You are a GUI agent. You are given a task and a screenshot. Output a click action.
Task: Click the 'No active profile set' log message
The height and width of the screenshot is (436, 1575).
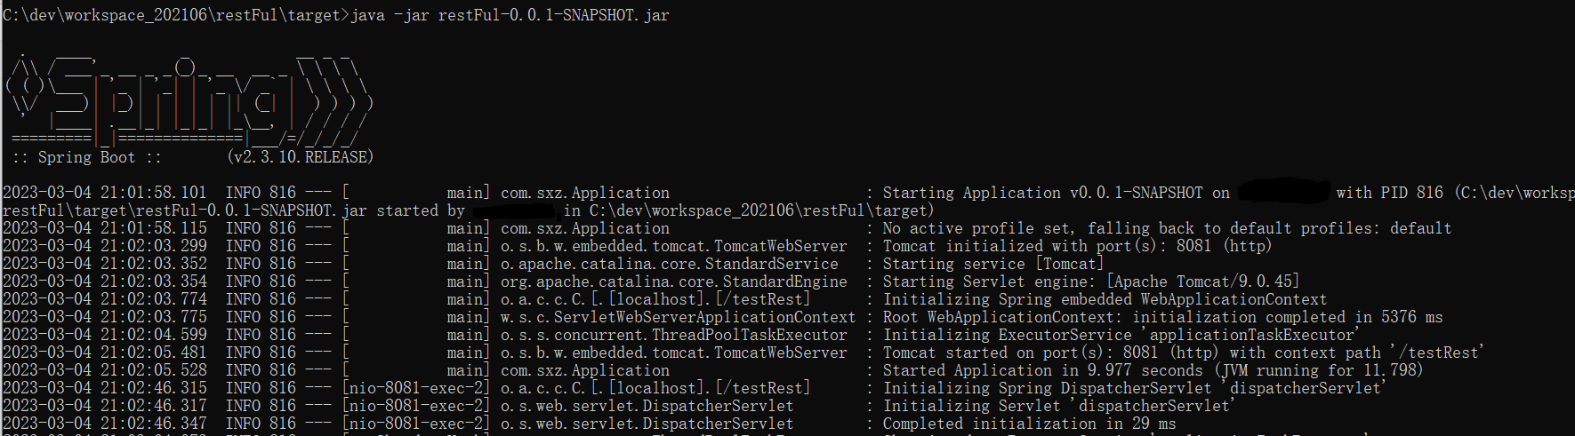click(x=1167, y=228)
